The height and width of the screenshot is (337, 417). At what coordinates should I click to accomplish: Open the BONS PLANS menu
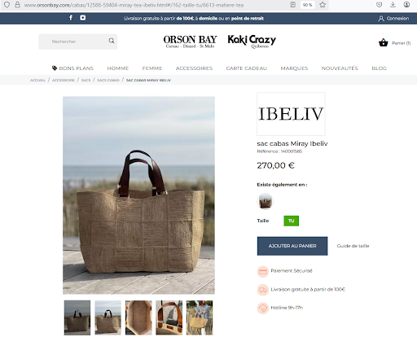[72, 68]
